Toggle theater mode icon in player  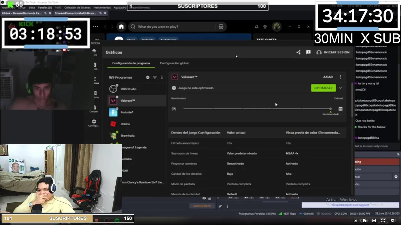click(x=374, y=221)
